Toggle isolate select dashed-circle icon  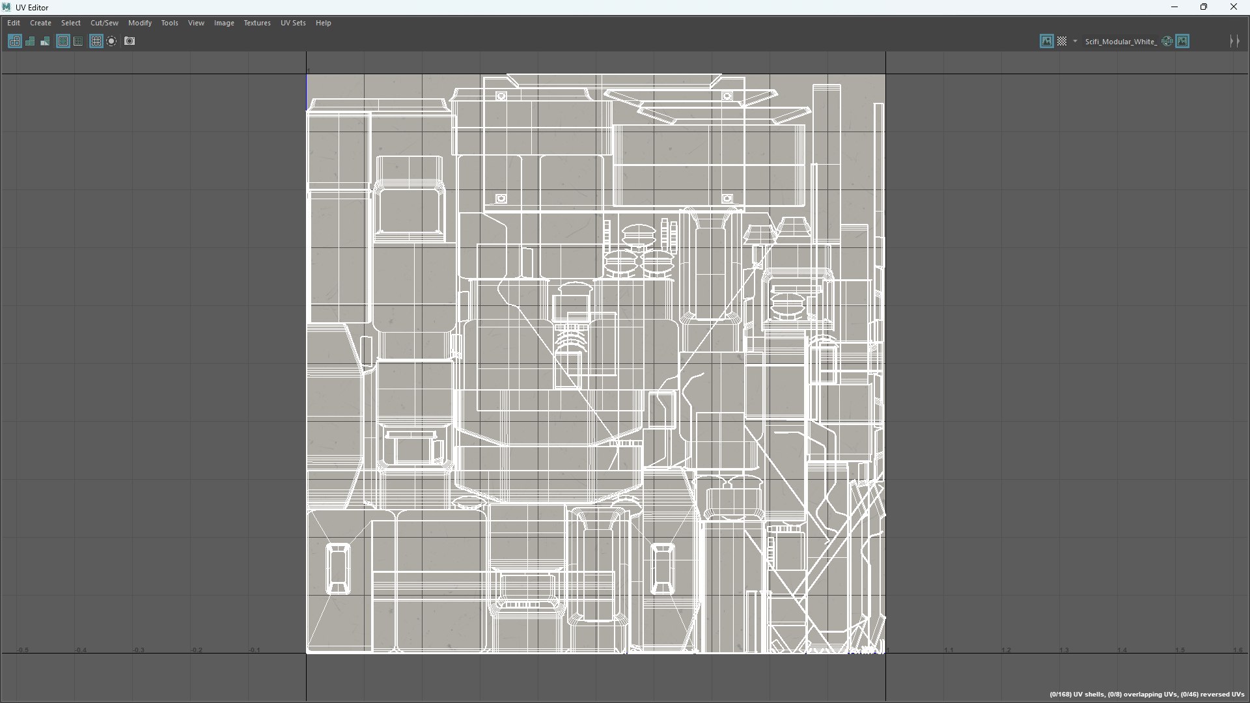coord(111,41)
